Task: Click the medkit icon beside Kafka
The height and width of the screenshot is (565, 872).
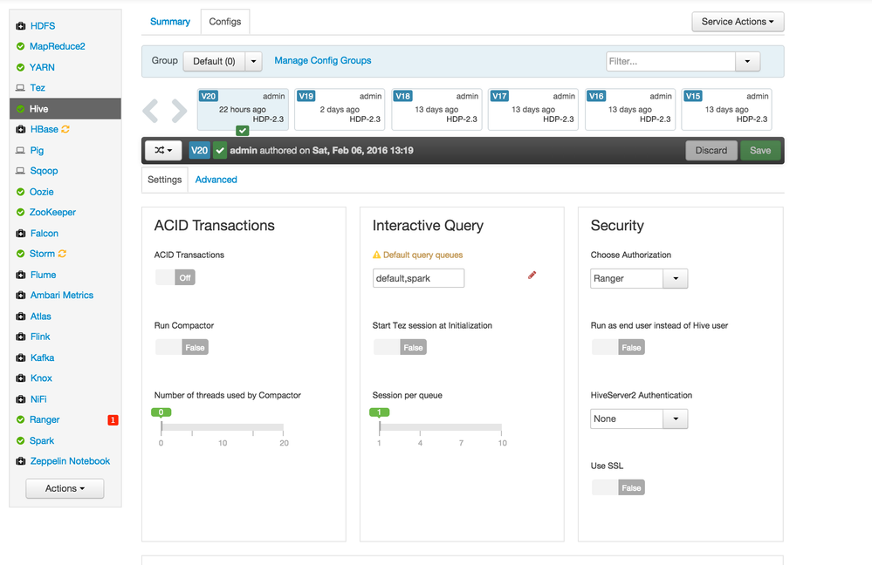Action: point(21,357)
